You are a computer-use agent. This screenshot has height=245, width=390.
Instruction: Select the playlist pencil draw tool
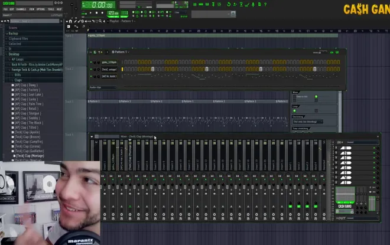[76, 21]
